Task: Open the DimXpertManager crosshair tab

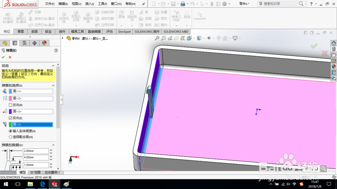Action: [x=34, y=43]
